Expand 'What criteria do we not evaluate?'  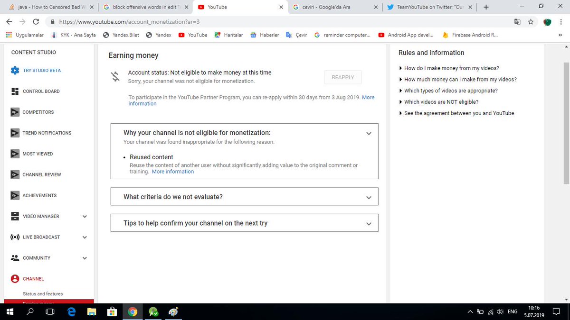click(369, 197)
